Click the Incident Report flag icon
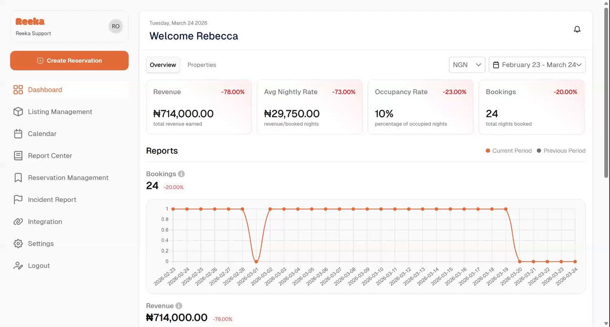This screenshot has width=610, height=327. coord(18,200)
